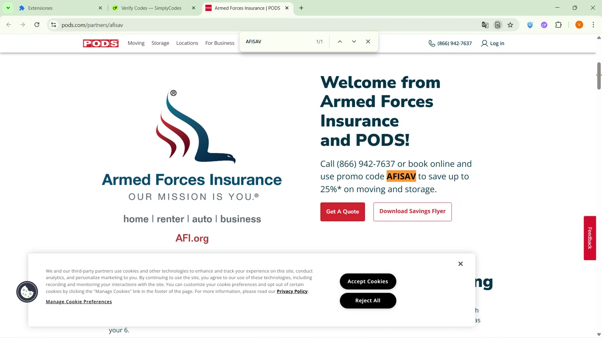Click the PODS logo

point(101,43)
